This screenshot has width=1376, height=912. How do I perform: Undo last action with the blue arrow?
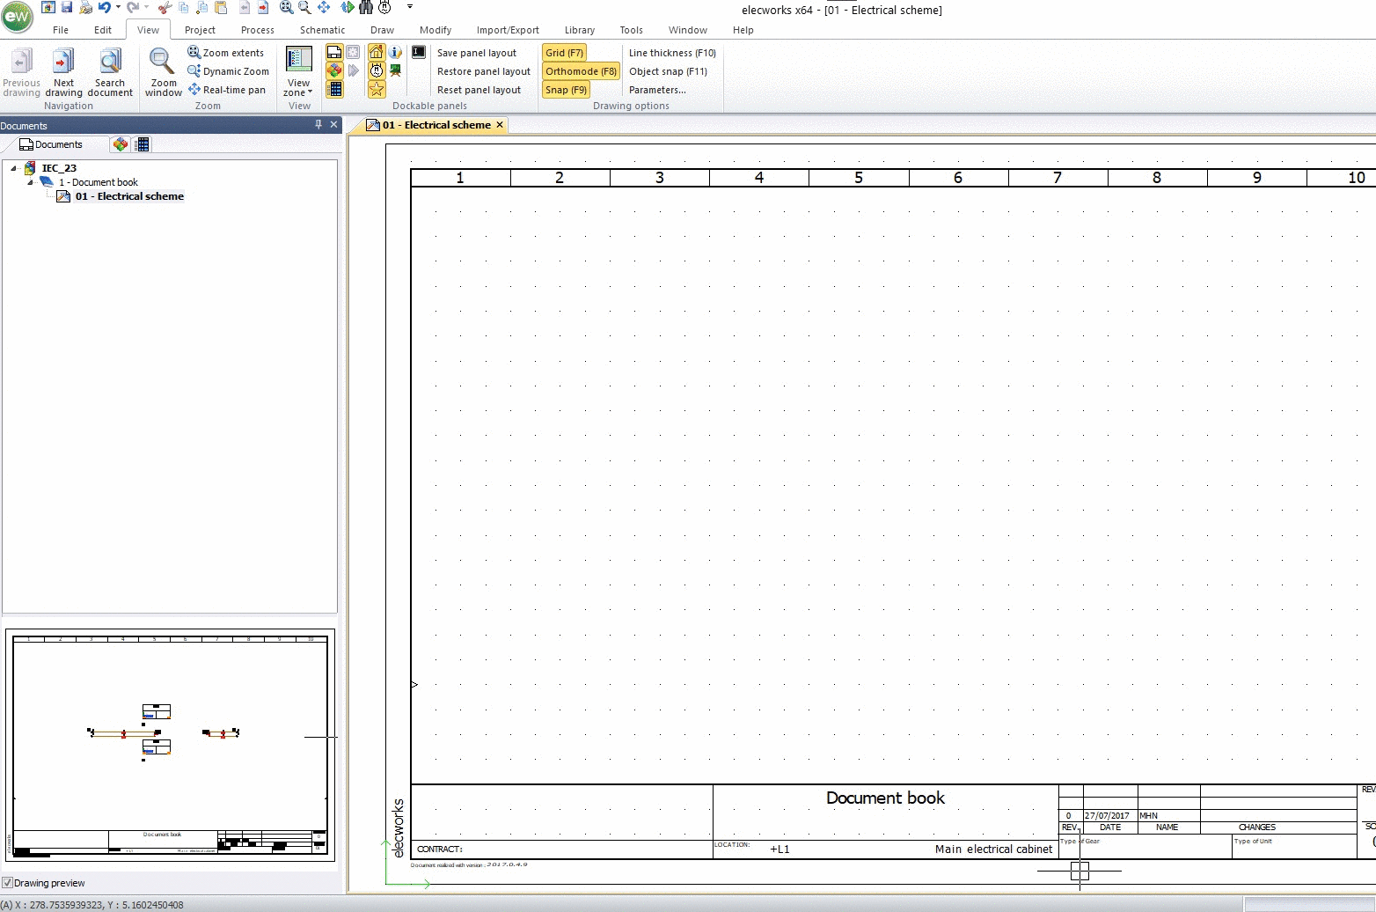[x=104, y=7]
